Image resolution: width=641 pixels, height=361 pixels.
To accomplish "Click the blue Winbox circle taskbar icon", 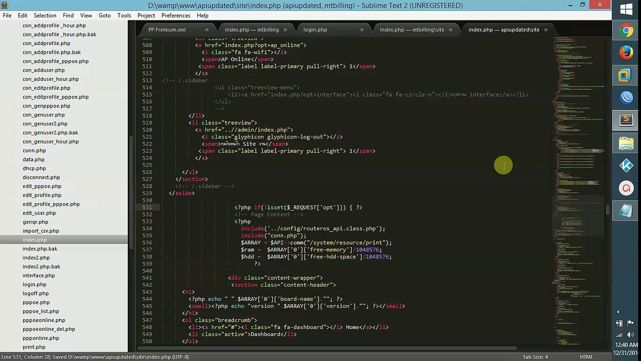I will (626, 98).
